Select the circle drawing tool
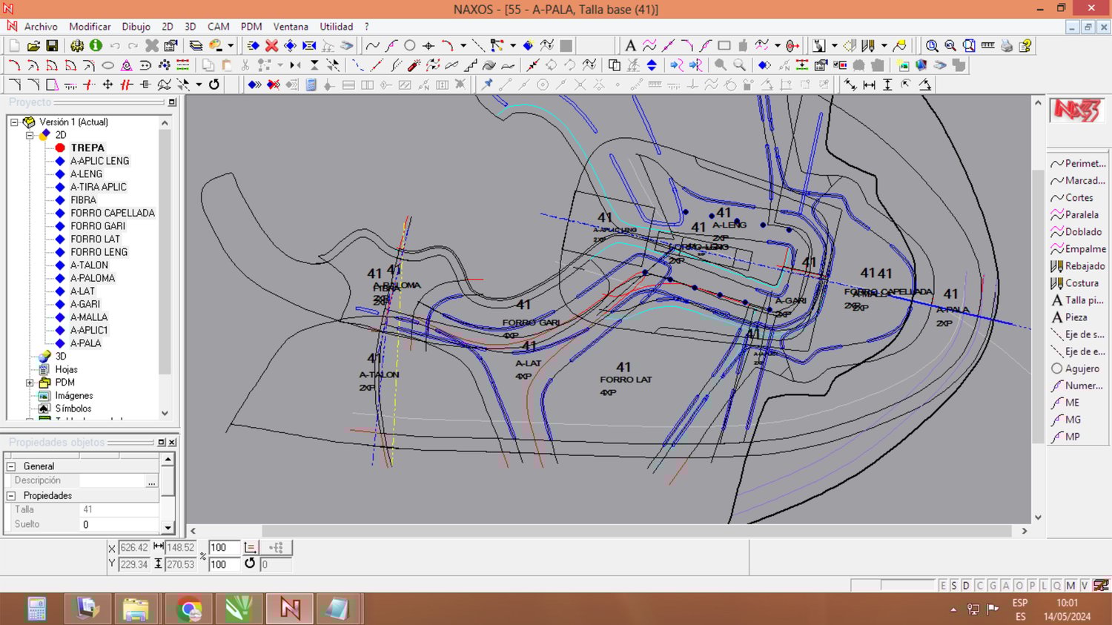The width and height of the screenshot is (1112, 625). click(409, 46)
